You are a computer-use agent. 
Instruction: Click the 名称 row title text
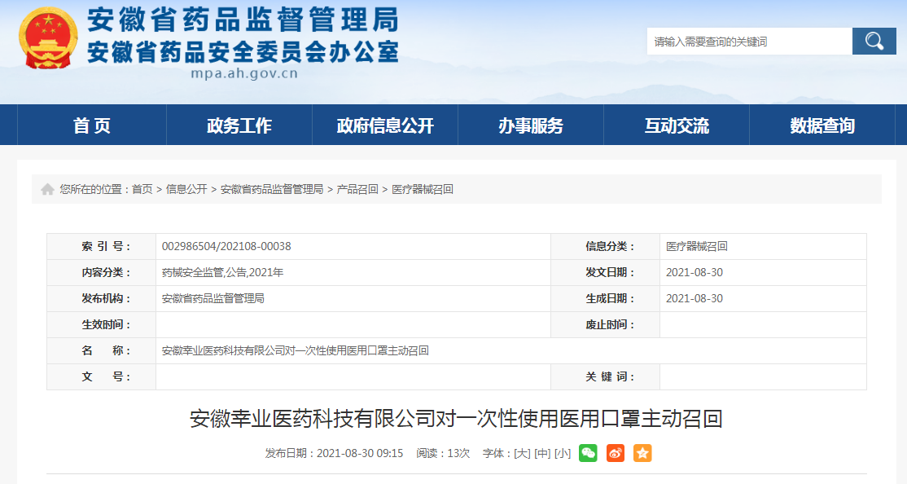pyautogui.click(x=295, y=350)
